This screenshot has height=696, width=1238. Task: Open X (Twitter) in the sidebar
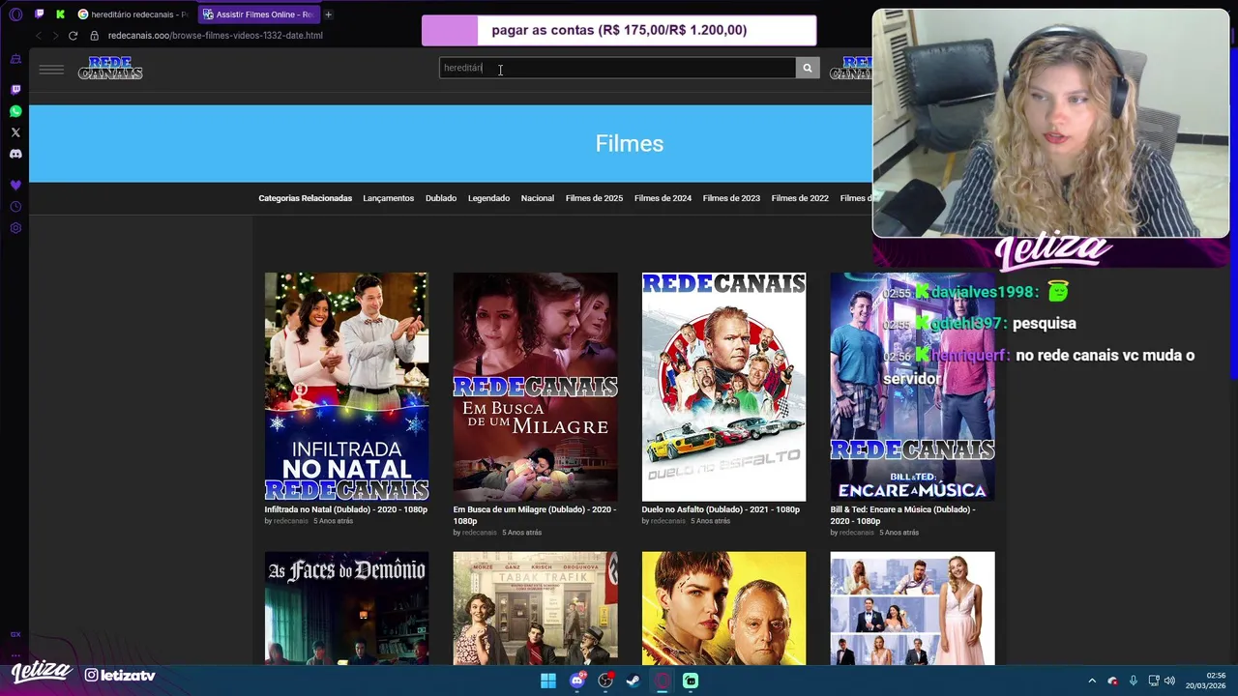coord(15,132)
